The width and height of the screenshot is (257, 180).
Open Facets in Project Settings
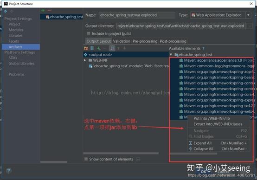point(13,41)
